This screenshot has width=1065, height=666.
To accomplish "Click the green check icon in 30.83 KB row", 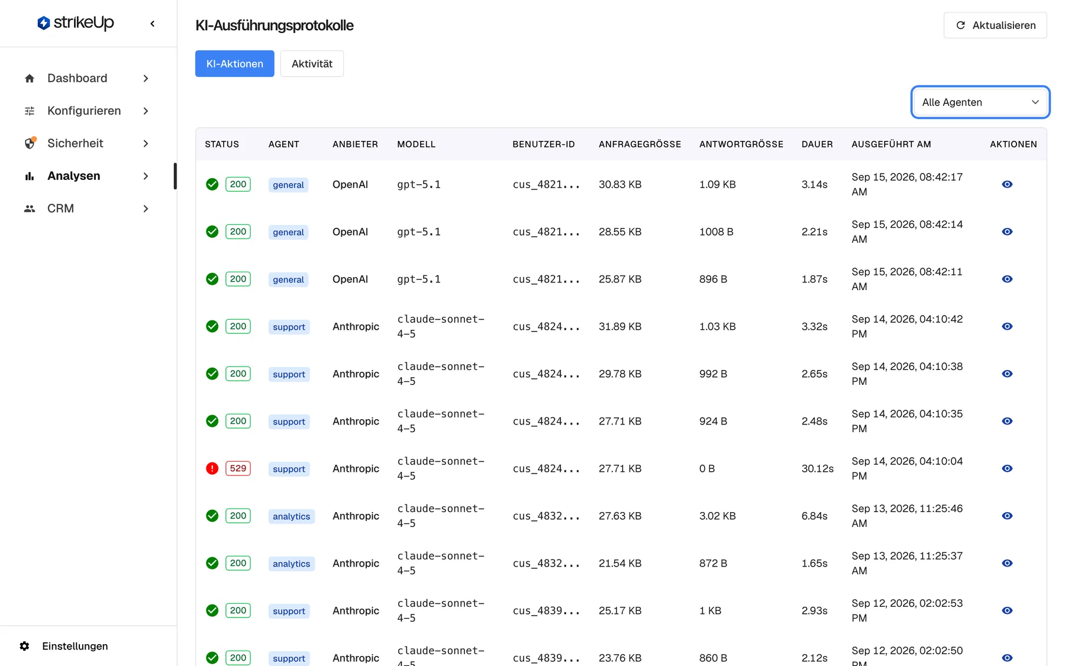I will pyautogui.click(x=212, y=184).
